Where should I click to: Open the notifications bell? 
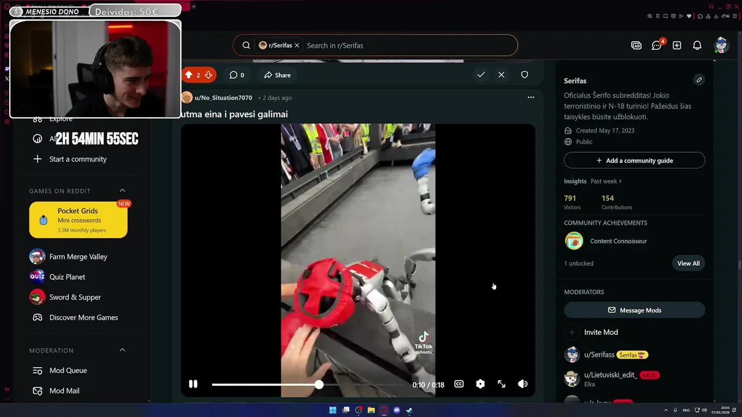click(697, 45)
